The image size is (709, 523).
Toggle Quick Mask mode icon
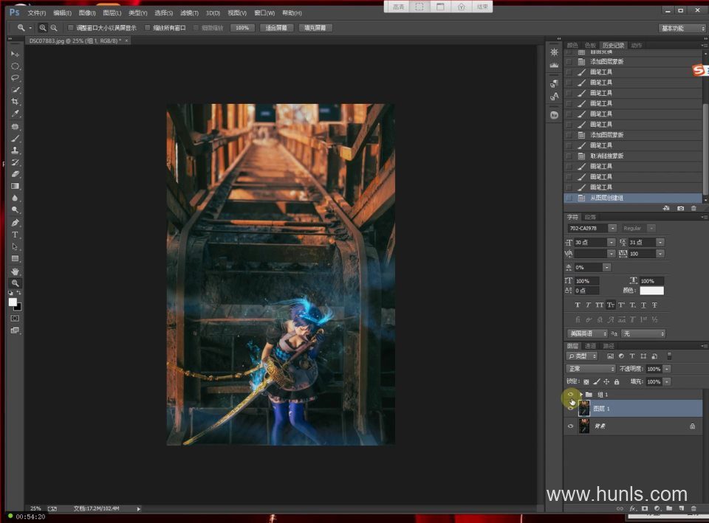coord(15,319)
